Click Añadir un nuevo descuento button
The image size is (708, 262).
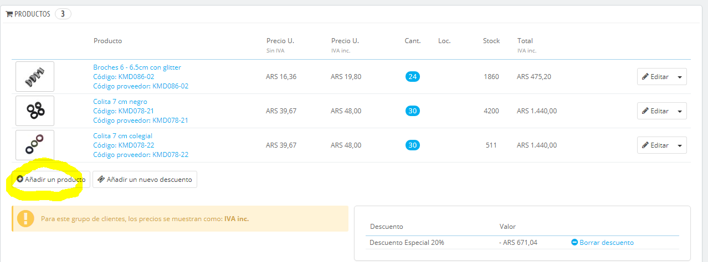tap(145, 180)
